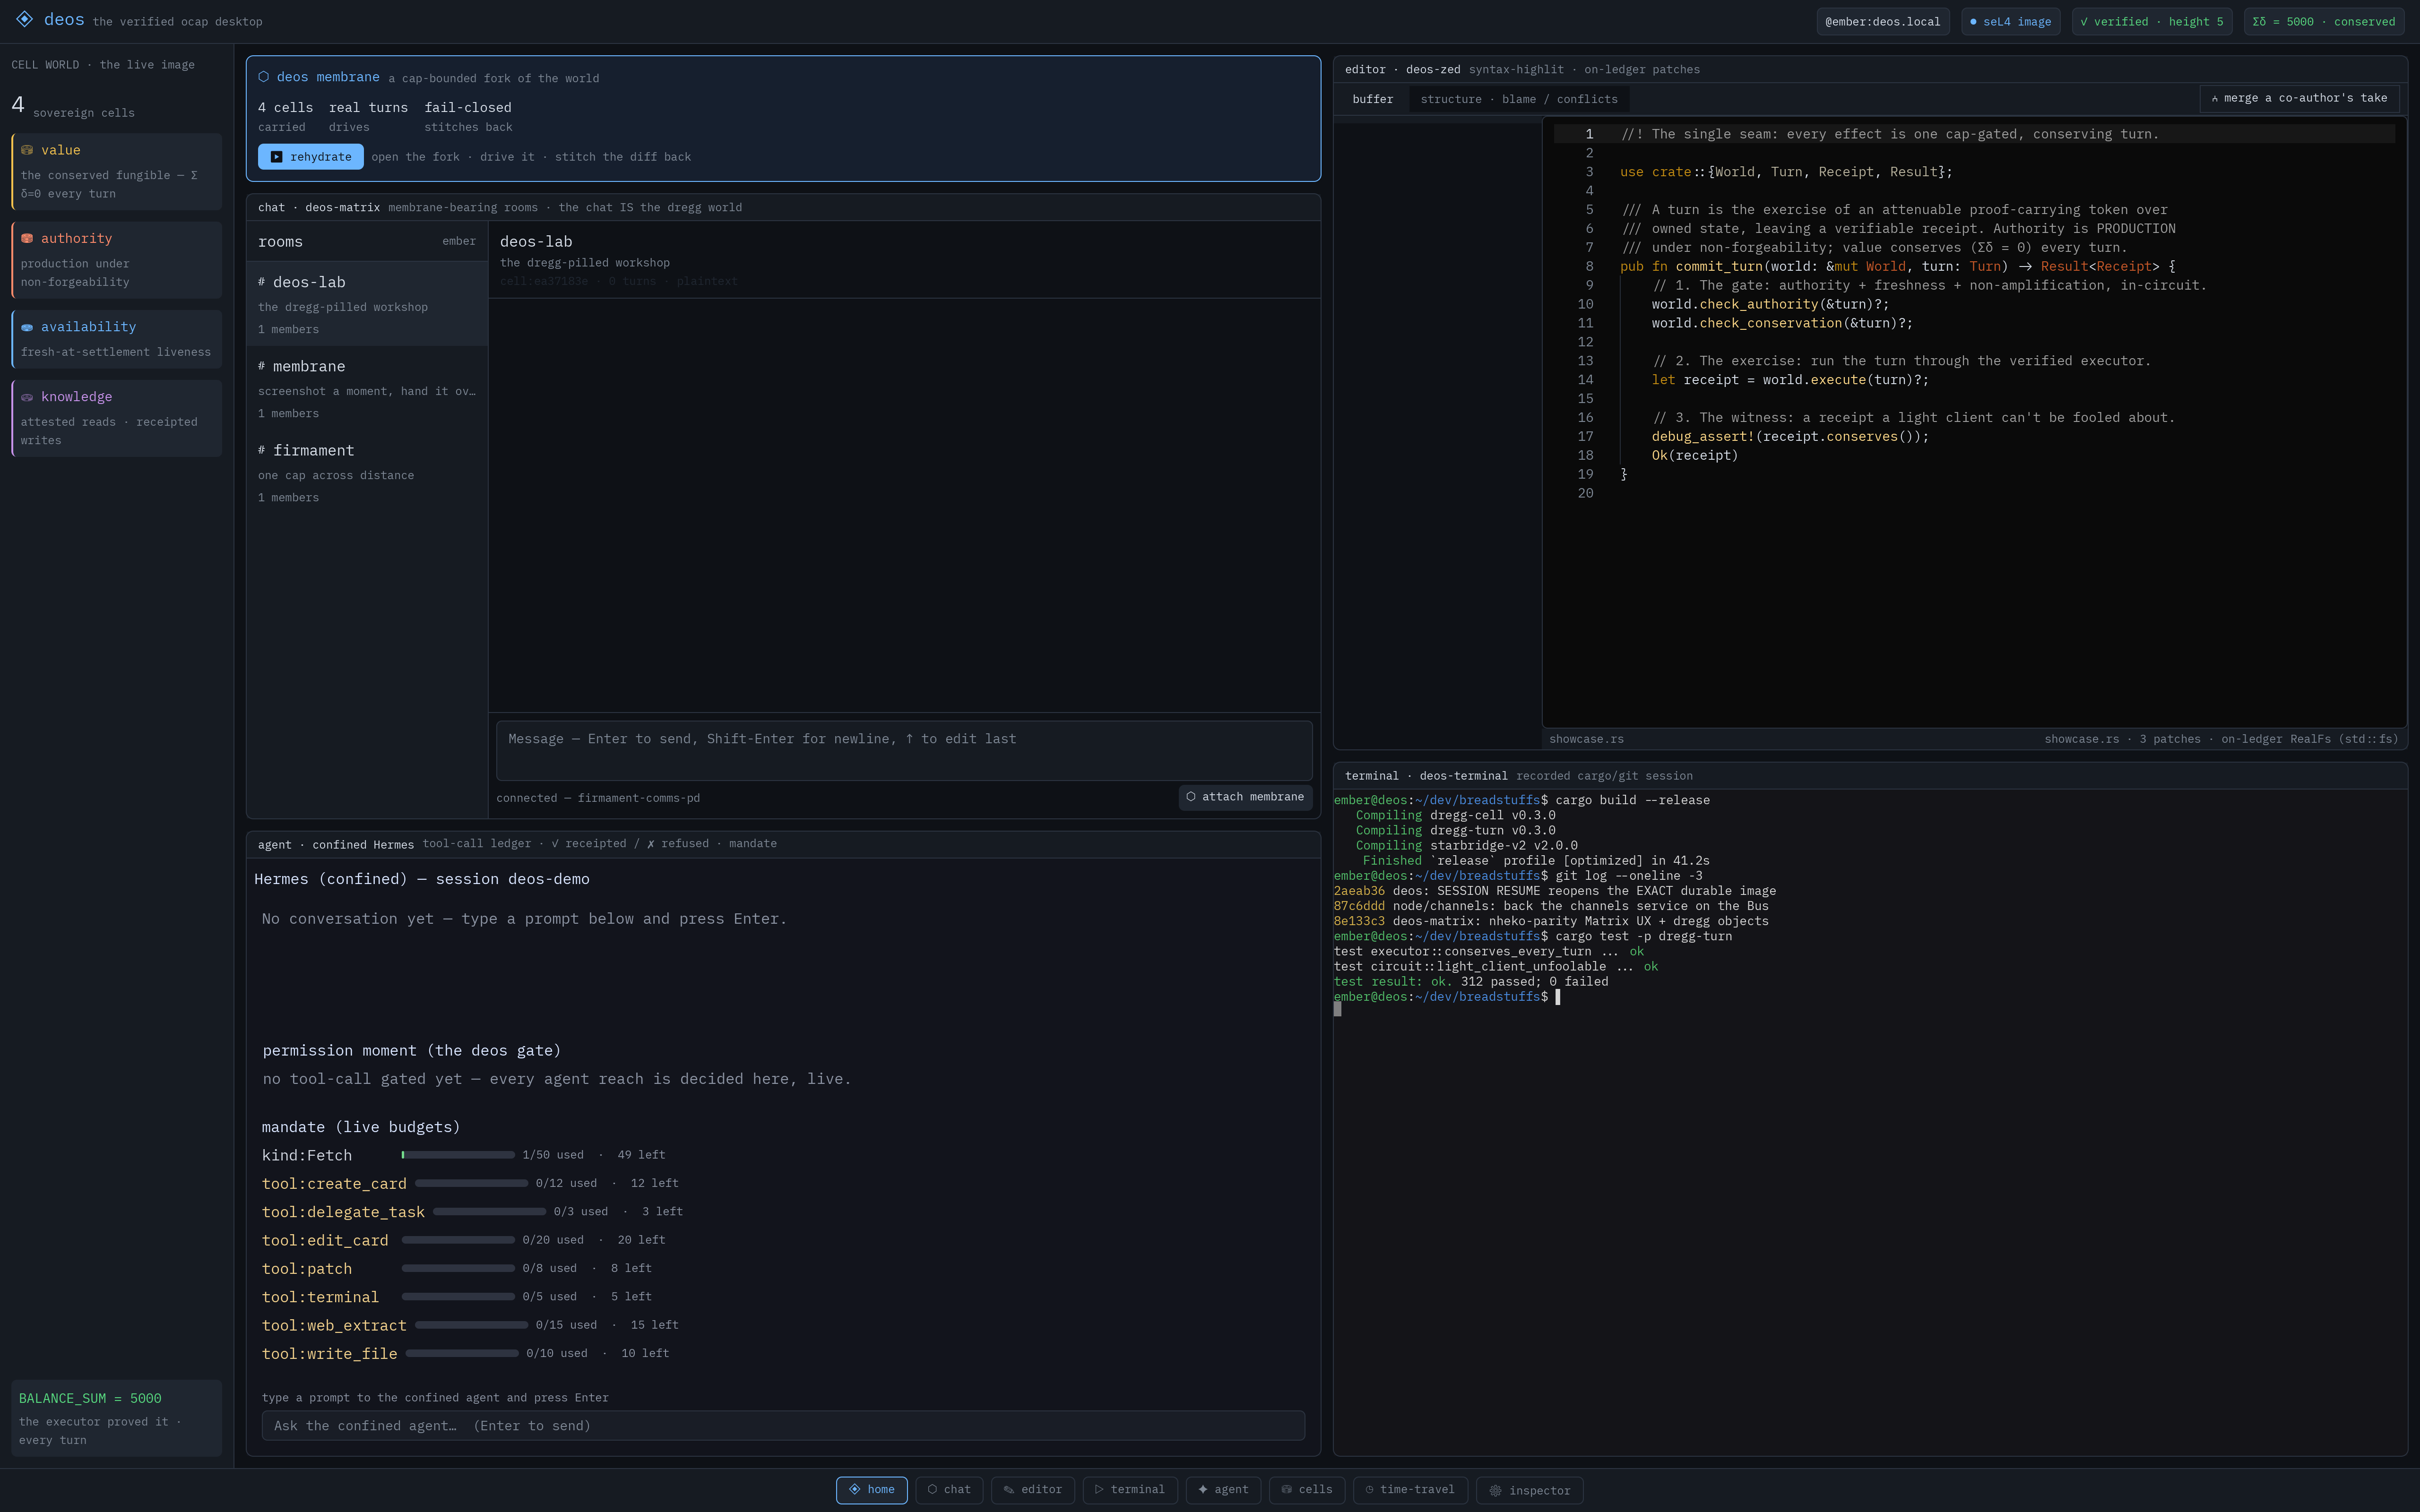Viewport: 2420px width, 1512px height.
Task: Click the deos membrane hexagon icon
Action: (264, 77)
